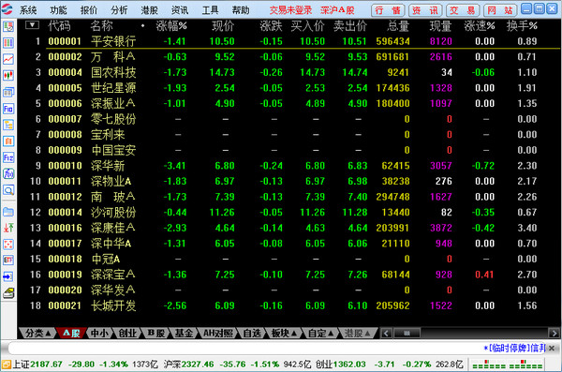562x372 pixels.
Task: Click the multi-column quote list sidebar icon
Action: [x=8, y=43]
